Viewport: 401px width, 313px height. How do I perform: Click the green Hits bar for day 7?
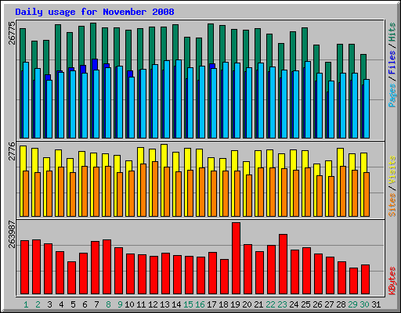pos(93,41)
